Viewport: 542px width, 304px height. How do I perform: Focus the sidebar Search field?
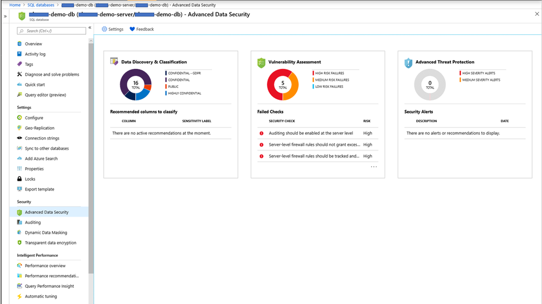[52, 31]
